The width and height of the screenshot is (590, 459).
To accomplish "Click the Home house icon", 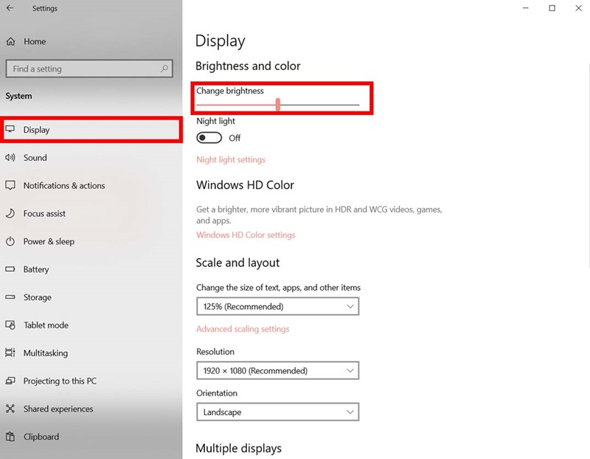I will click(10, 42).
